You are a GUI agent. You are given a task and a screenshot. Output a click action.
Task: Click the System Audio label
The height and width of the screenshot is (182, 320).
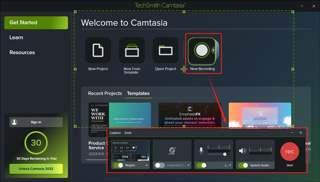point(259,165)
